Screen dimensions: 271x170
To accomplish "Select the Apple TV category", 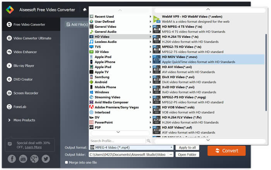I will [120, 72].
